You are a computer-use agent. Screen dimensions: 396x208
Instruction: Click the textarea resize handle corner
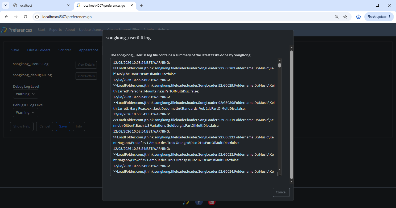279,174
